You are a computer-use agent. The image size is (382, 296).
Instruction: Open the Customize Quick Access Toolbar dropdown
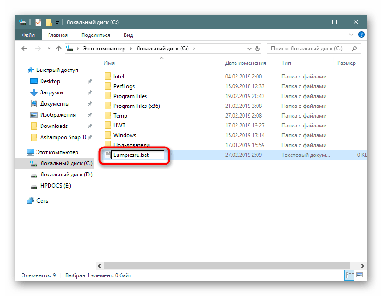click(57, 22)
